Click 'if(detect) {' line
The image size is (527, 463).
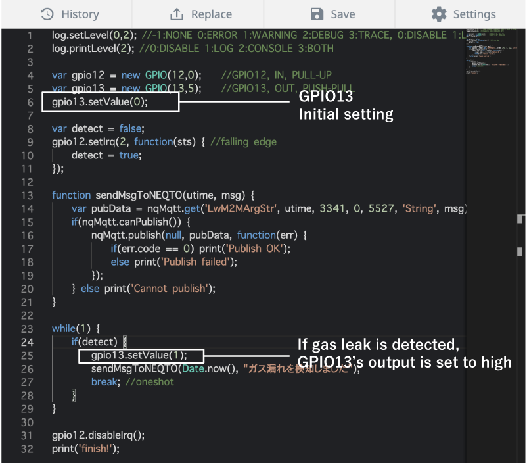99,342
